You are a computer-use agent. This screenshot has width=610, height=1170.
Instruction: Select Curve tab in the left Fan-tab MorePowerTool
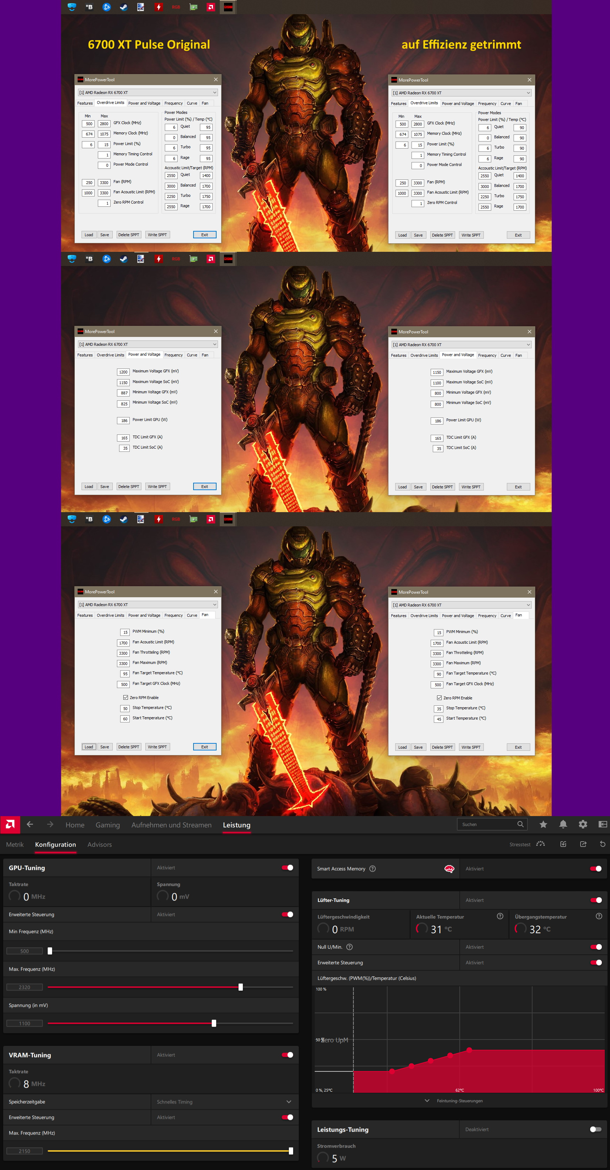(192, 615)
